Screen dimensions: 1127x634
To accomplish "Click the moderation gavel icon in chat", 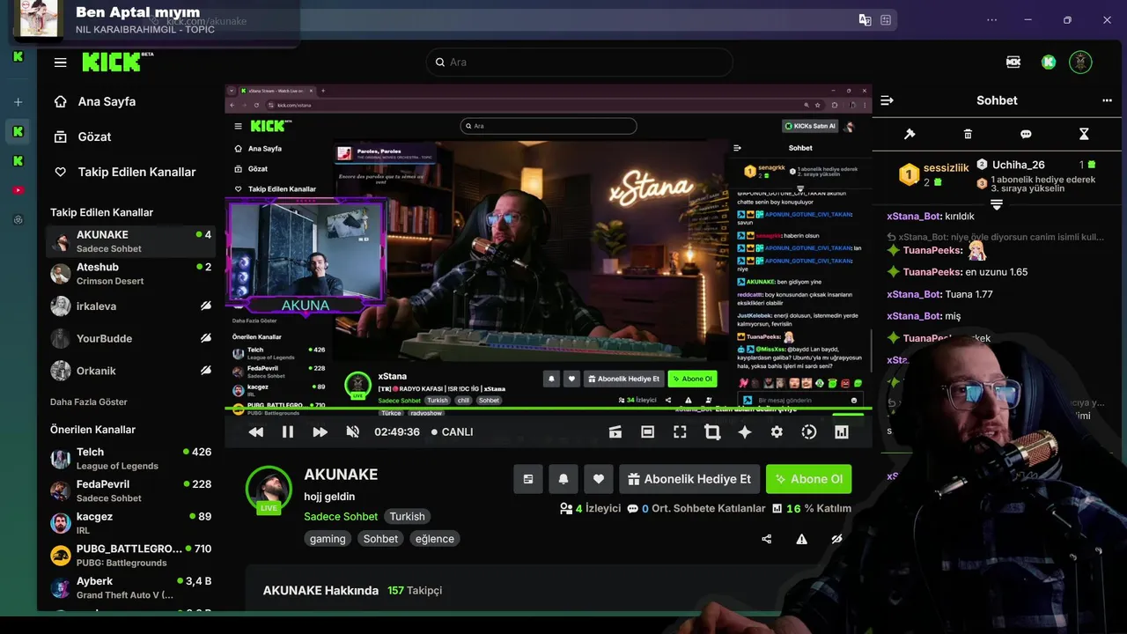I will (910, 134).
